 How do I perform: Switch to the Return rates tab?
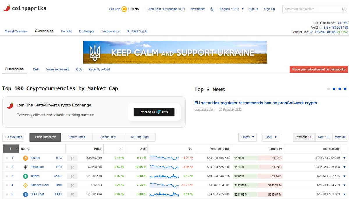[77, 137]
